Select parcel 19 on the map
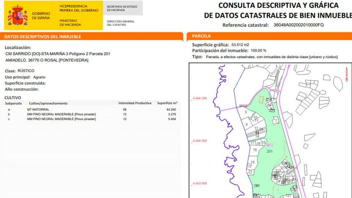The height and width of the screenshot is (198, 352). click(252, 163)
